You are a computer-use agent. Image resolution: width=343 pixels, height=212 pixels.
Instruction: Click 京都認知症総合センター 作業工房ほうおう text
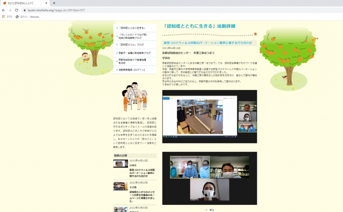[188, 53]
